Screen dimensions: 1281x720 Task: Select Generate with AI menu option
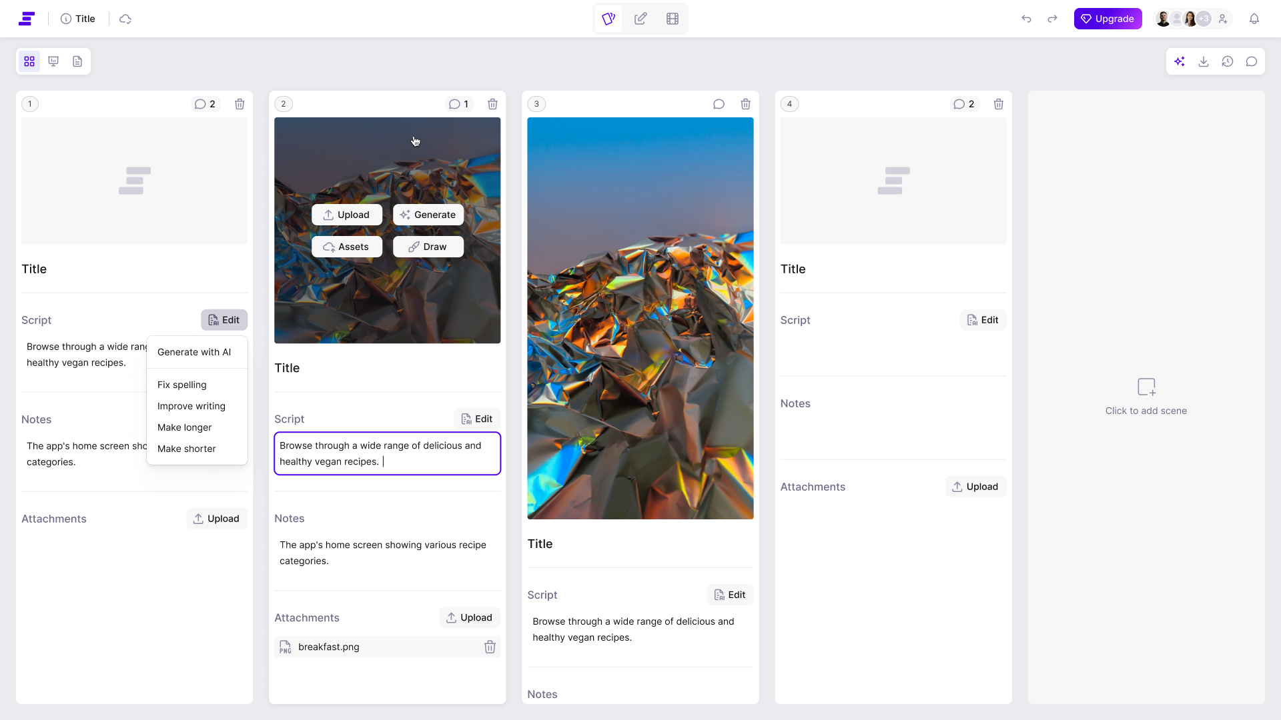(x=194, y=352)
